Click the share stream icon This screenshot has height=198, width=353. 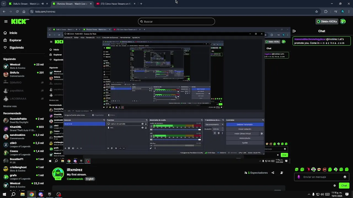[x=273, y=173]
